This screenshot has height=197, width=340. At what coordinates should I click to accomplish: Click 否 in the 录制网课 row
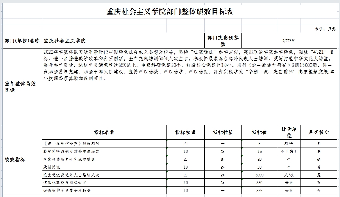(x=319, y=167)
